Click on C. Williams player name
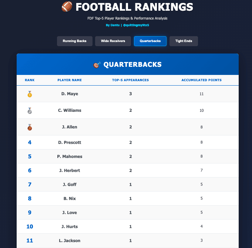The width and height of the screenshot is (252, 248). [70, 111]
